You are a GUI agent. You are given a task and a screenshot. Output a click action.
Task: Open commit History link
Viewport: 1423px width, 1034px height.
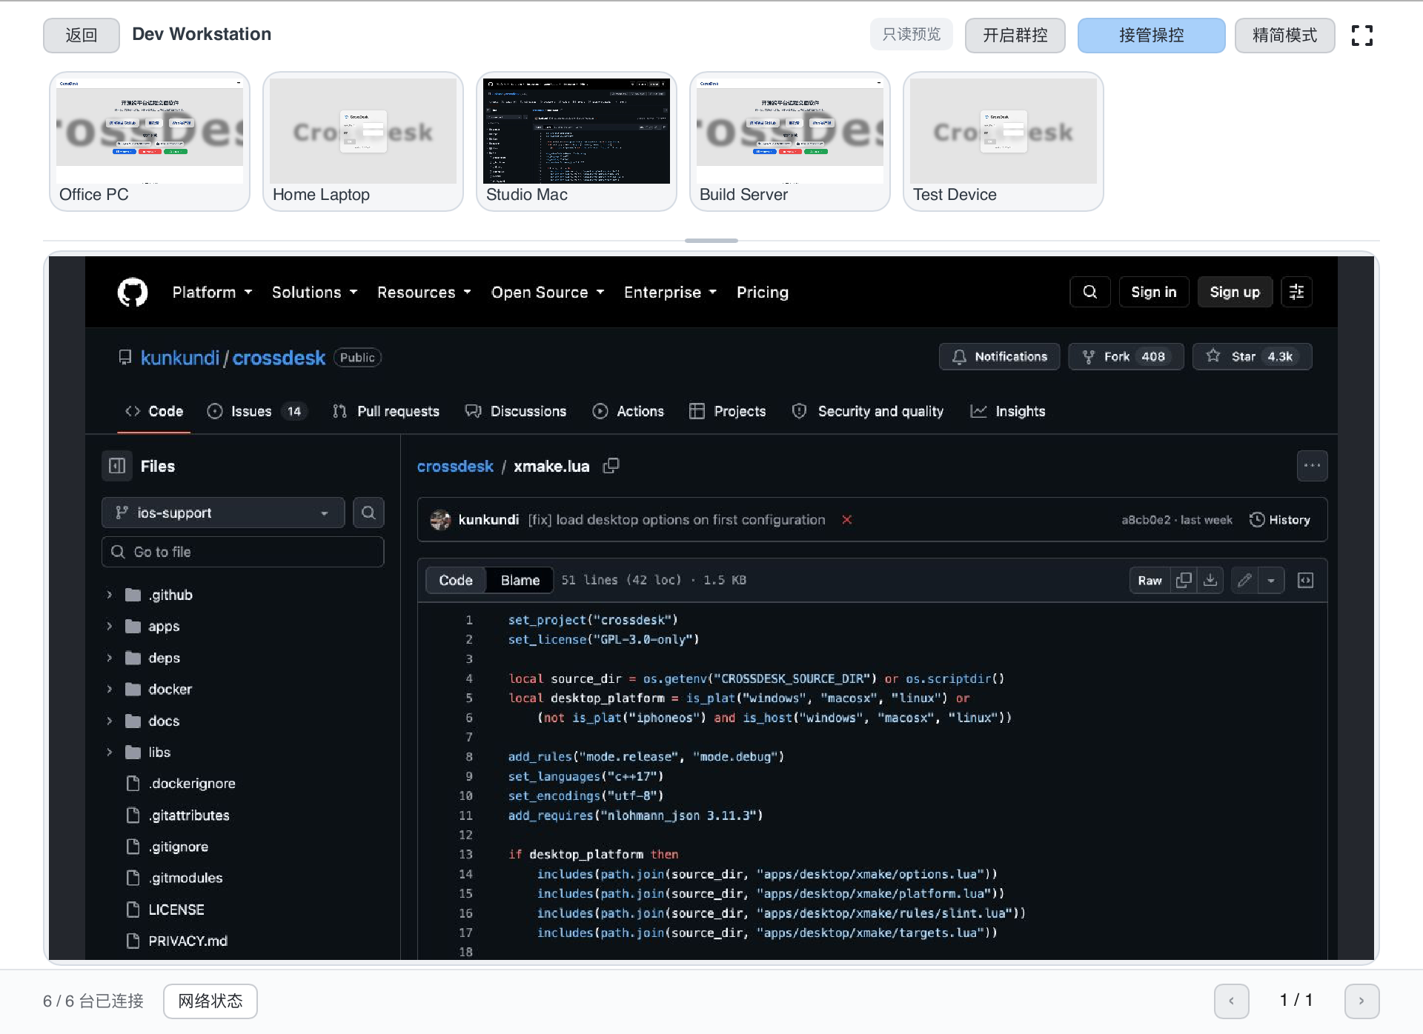click(x=1279, y=520)
